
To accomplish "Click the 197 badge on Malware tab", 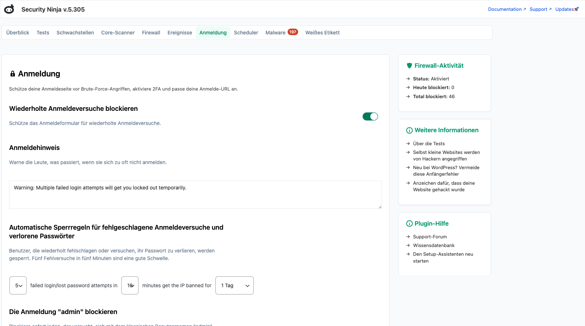I will pos(293,32).
